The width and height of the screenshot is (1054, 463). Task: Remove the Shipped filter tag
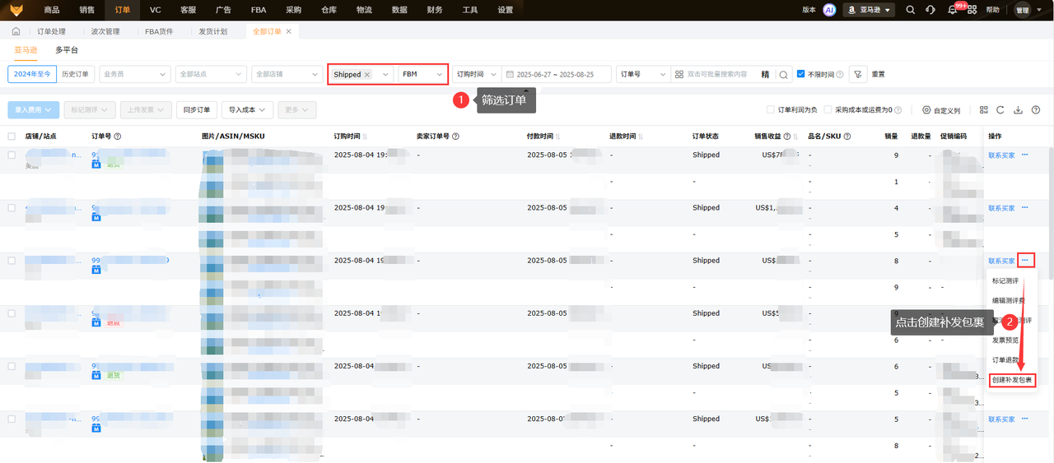[367, 74]
